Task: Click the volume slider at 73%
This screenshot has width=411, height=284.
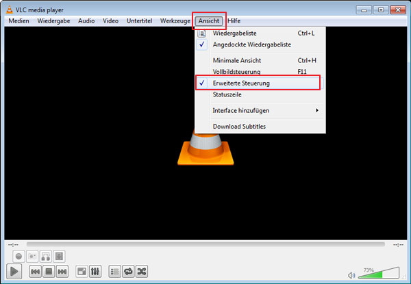Action: click(379, 273)
